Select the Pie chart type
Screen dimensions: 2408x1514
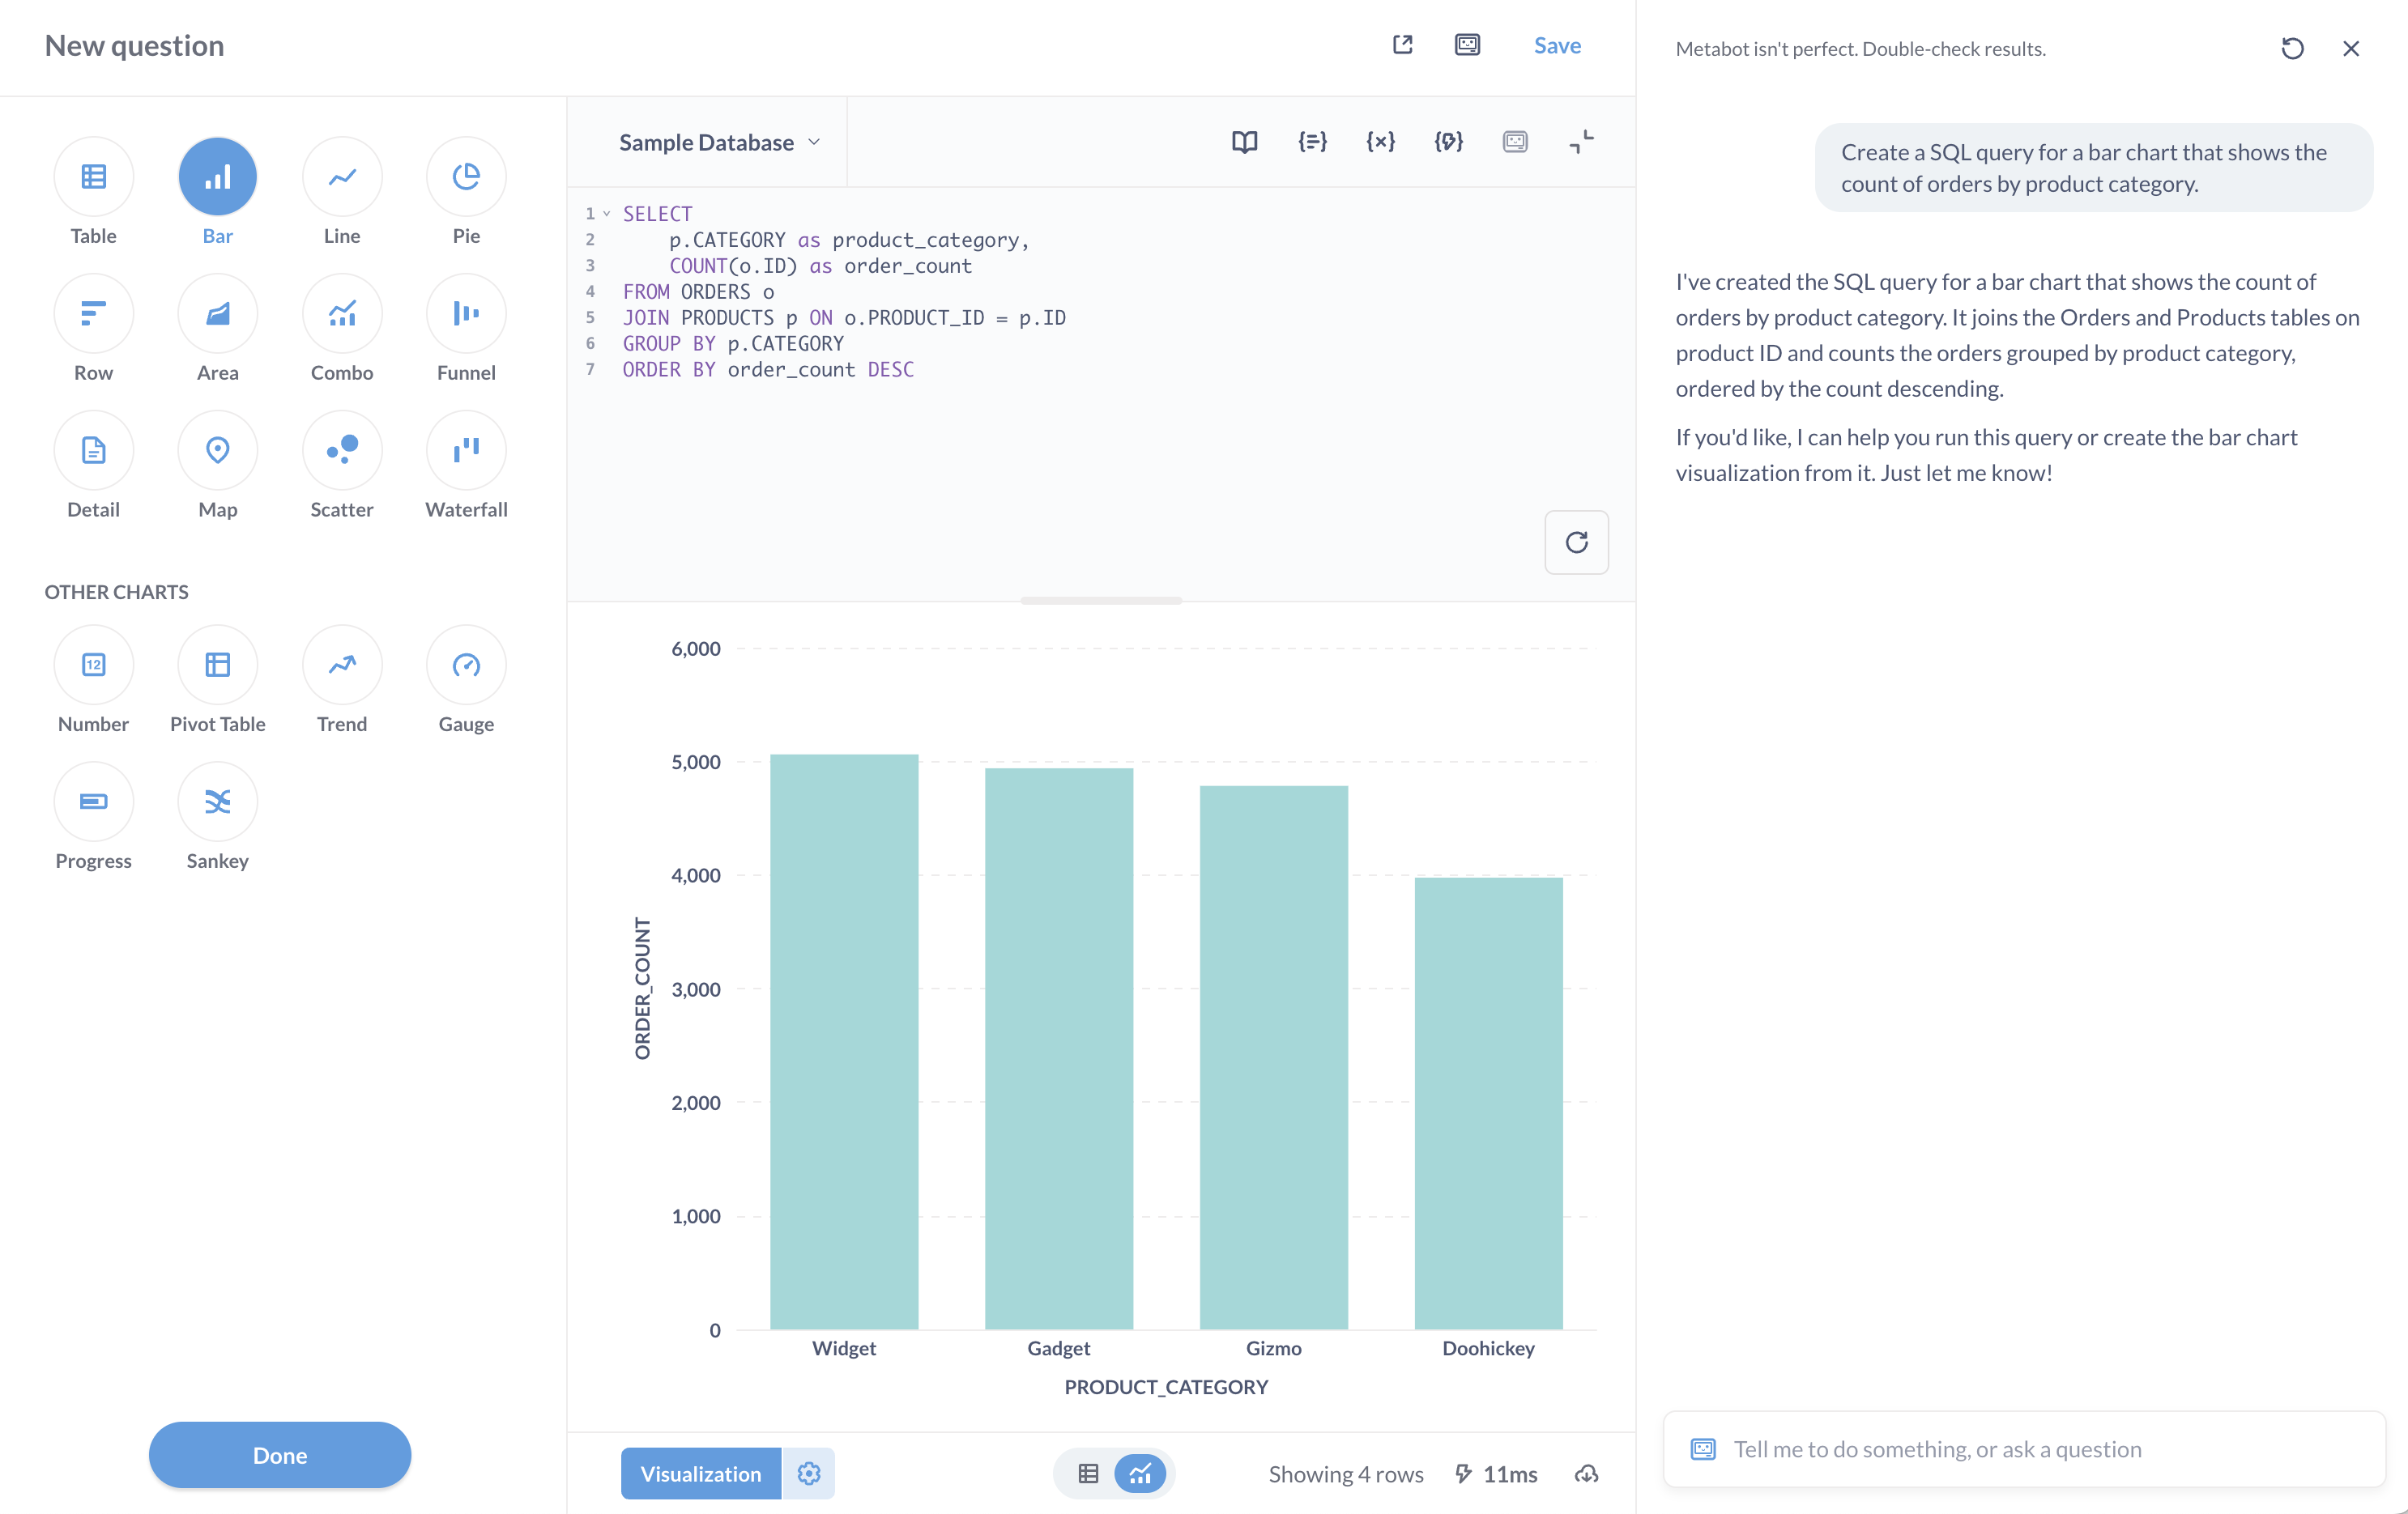tap(465, 176)
